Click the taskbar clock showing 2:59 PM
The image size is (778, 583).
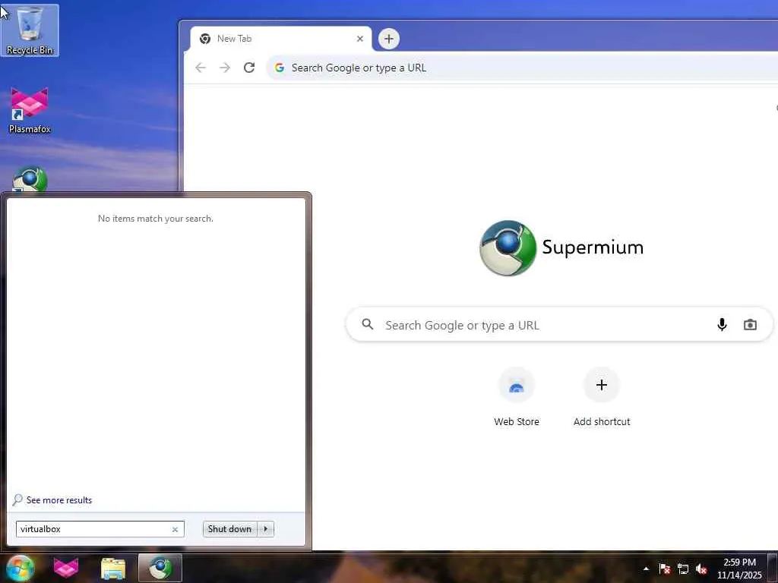[x=739, y=569]
